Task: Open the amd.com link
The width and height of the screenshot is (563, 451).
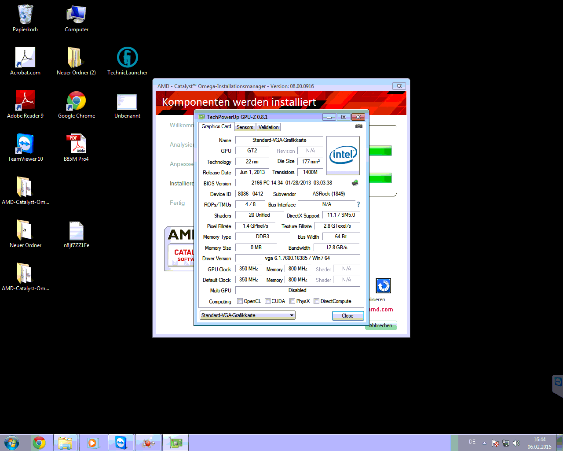Action: pos(381,309)
